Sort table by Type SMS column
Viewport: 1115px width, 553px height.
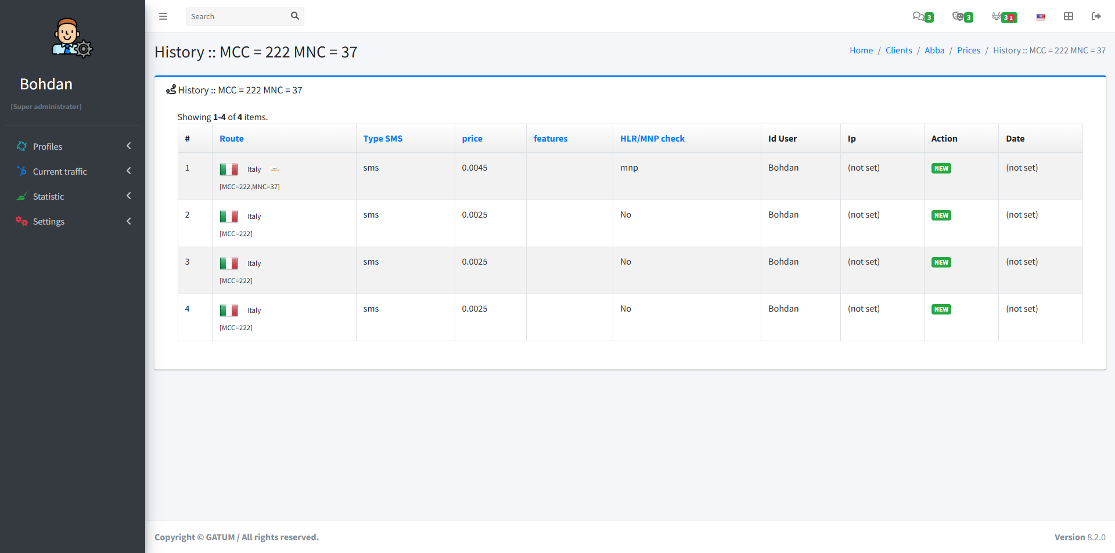[x=383, y=139]
